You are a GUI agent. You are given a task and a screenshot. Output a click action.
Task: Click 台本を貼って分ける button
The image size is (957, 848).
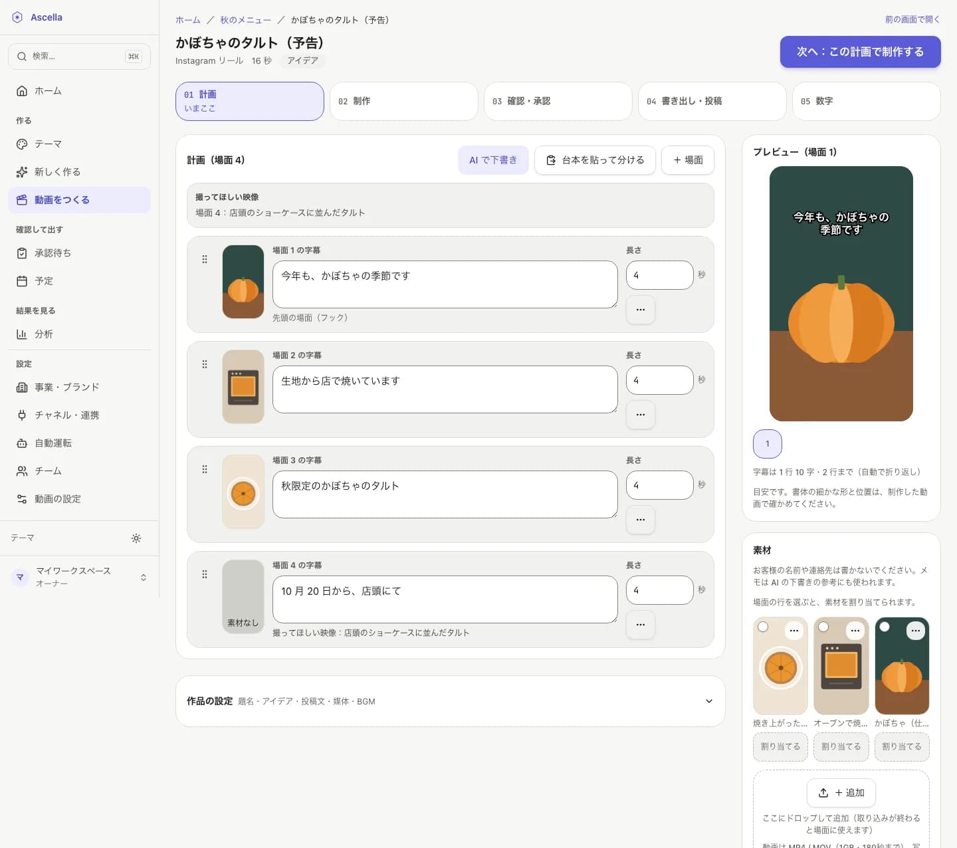(595, 160)
